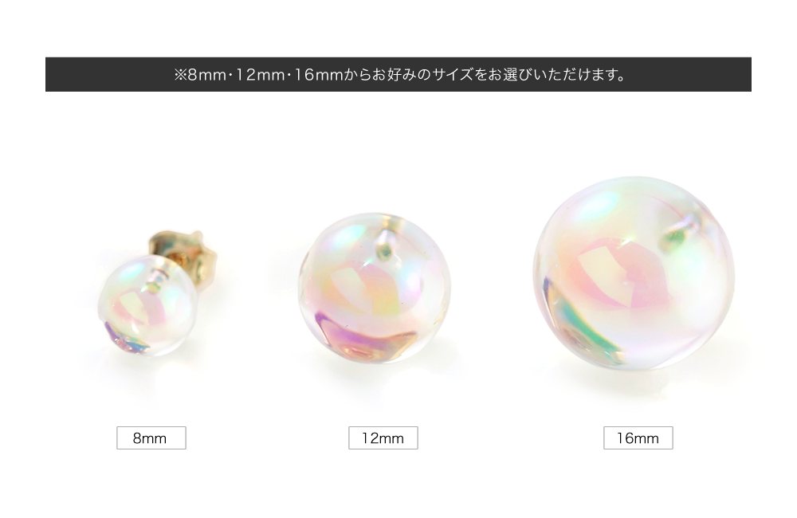Select the 12mm size label box
The height and width of the screenshot is (518, 797).
383,438
